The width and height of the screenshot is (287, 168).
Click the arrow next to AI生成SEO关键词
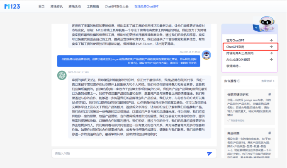(271, 60)
